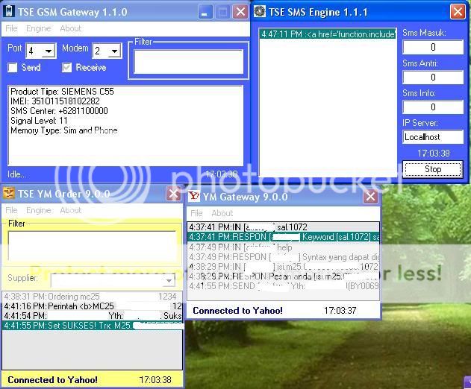Close the TSE YM Order window
This screenshot has width=471, height=389.
(x=173, y=194)
